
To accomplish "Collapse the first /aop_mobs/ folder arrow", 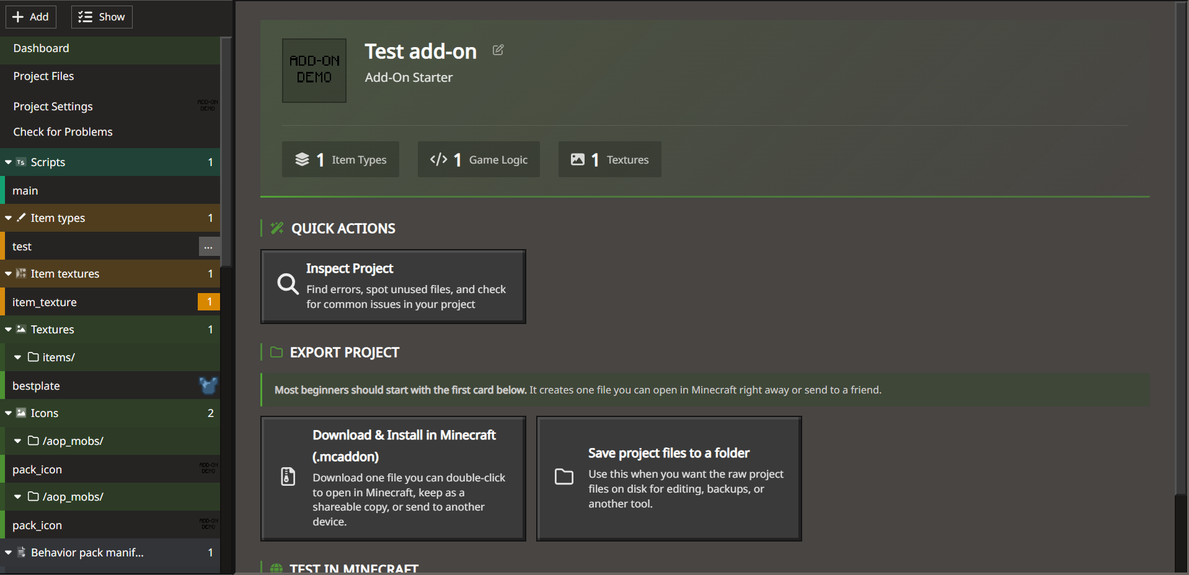I will tap(17, 441).
